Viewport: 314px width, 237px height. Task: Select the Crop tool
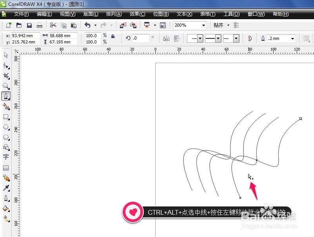click(x=6, y=76)
